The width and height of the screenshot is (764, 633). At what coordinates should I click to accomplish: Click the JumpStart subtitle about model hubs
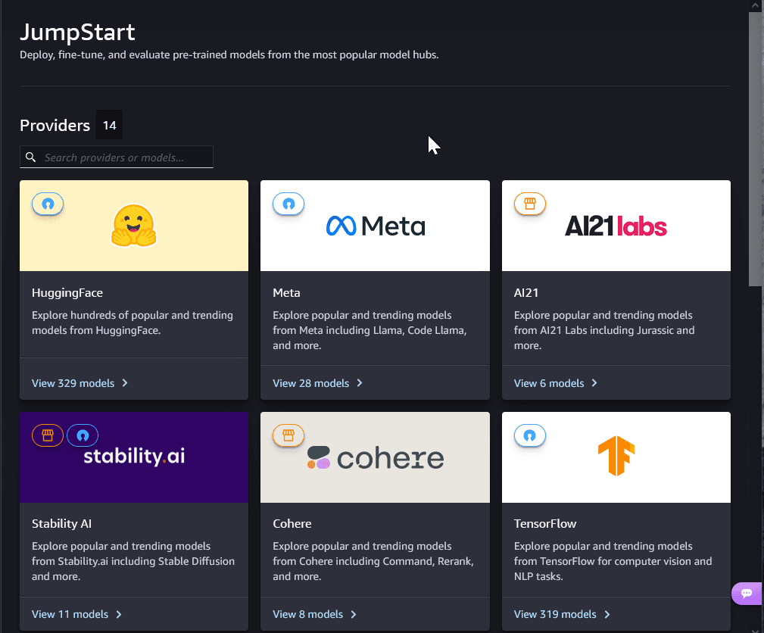[229, 55]
